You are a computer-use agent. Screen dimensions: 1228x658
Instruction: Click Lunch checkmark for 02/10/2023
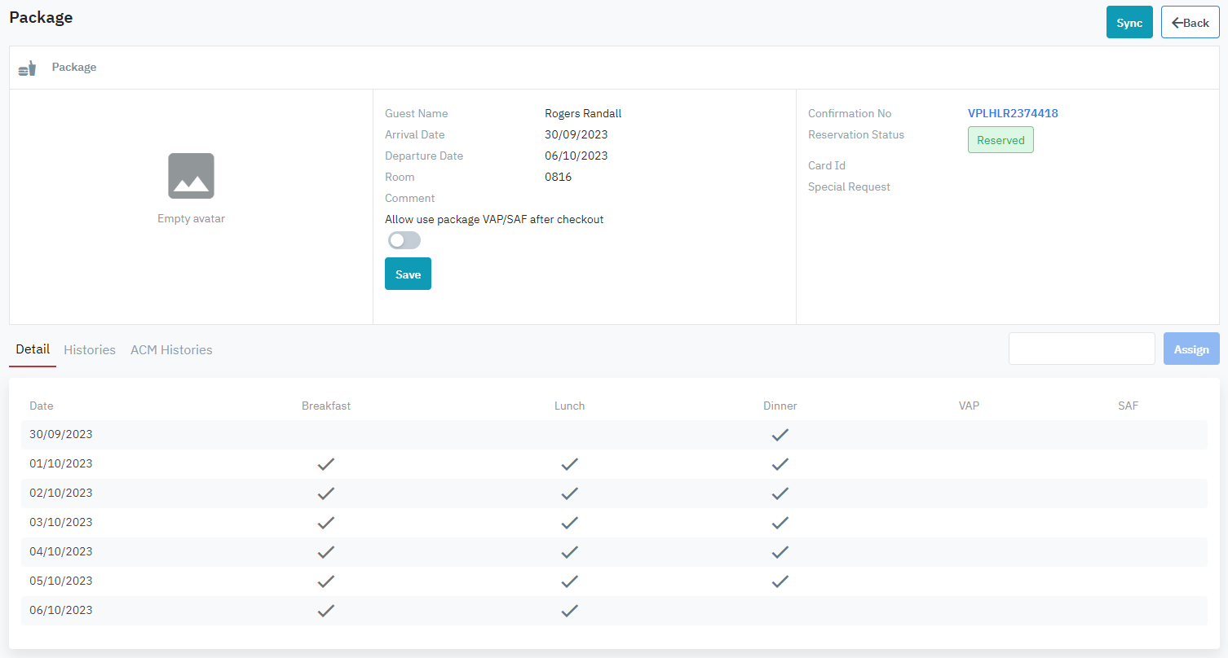[x=569, y=493]
